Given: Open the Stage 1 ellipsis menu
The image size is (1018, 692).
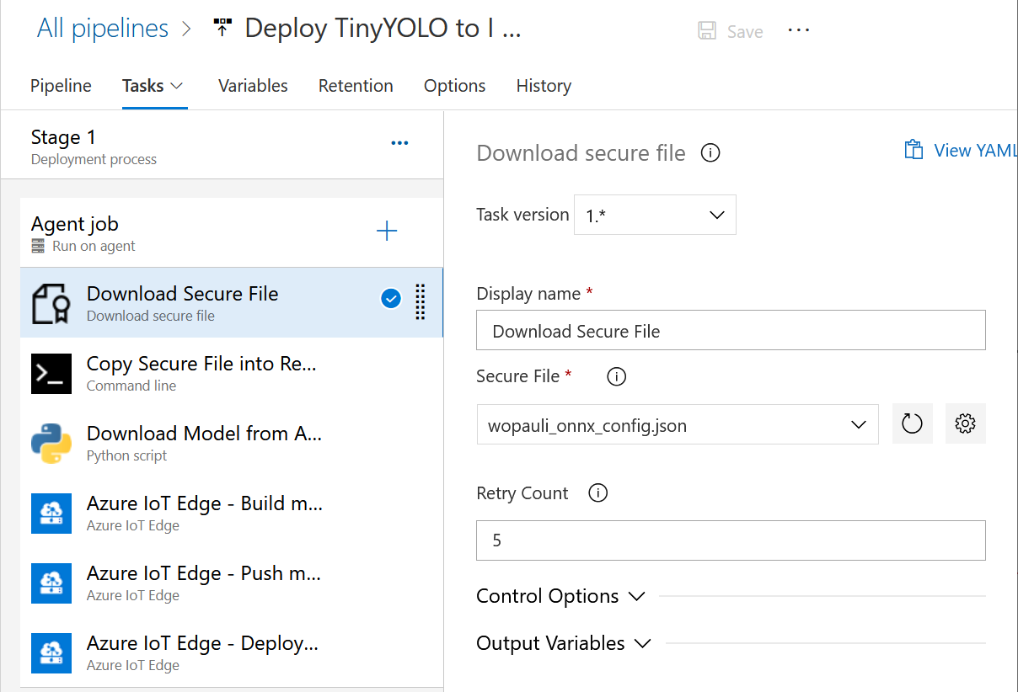Looking at the screenshot, I should pos(399,143).
